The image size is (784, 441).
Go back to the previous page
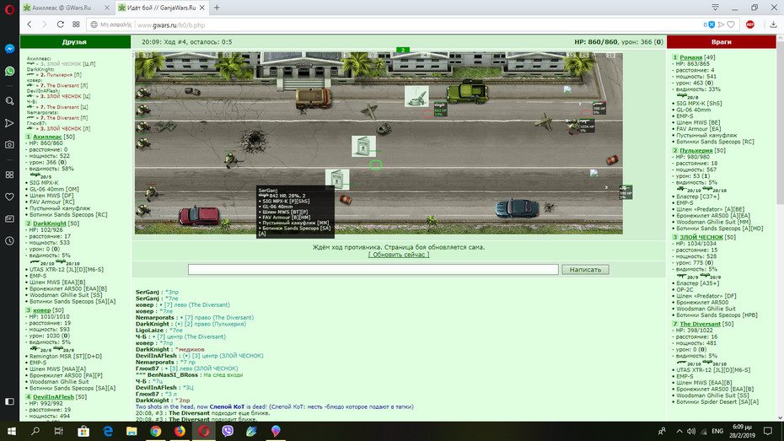pyautogui.click(x=30, y=24)
